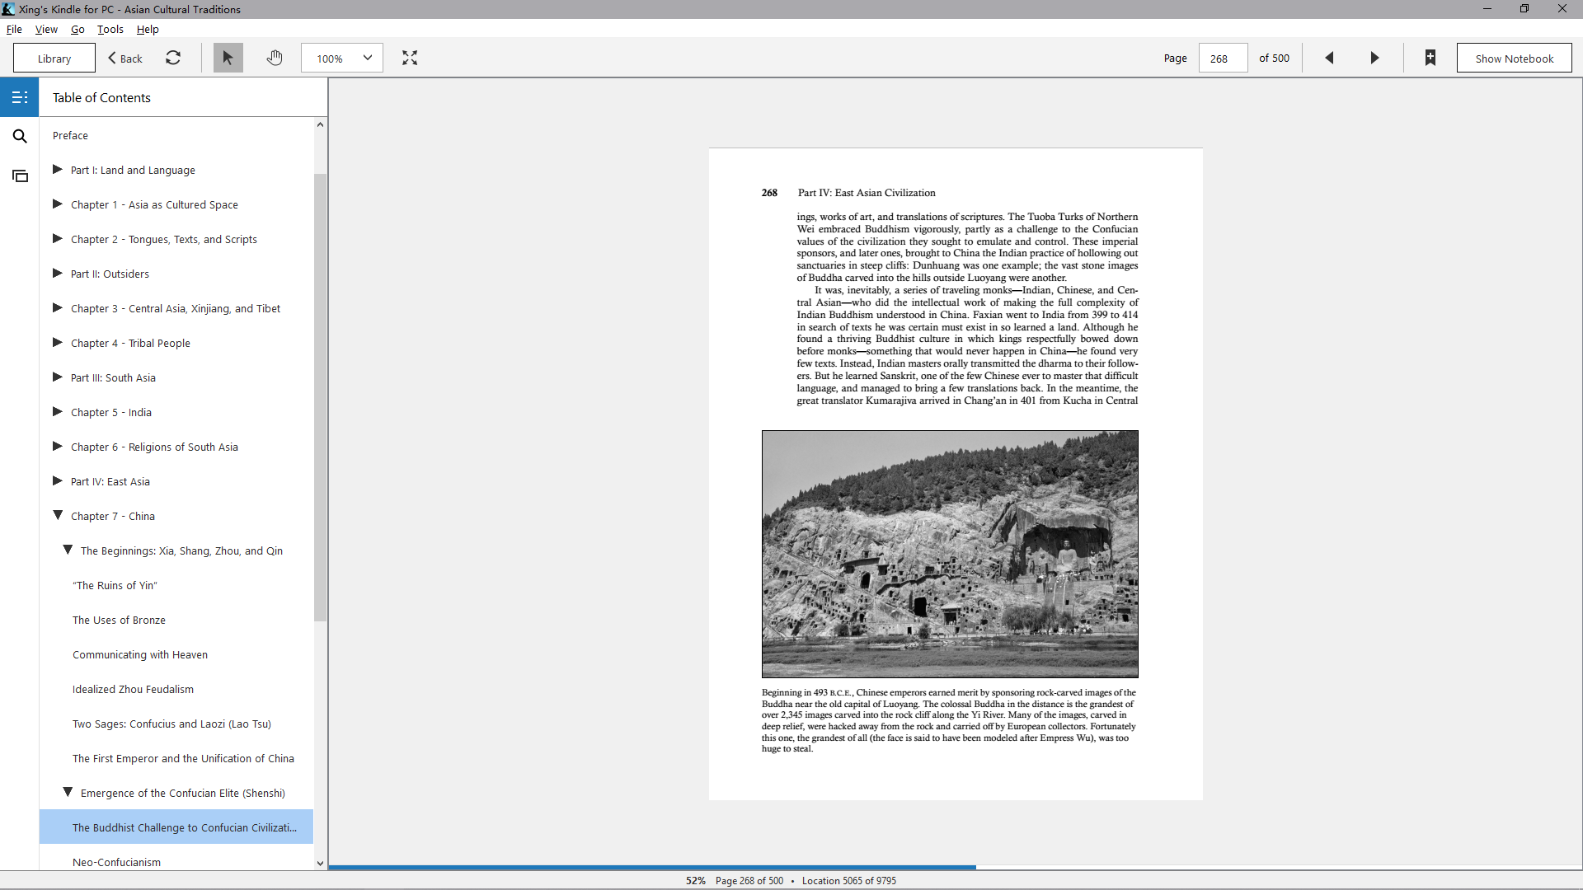Click the contents scroll down arrow
The image size is (1583, 890).
coord(320,863)
